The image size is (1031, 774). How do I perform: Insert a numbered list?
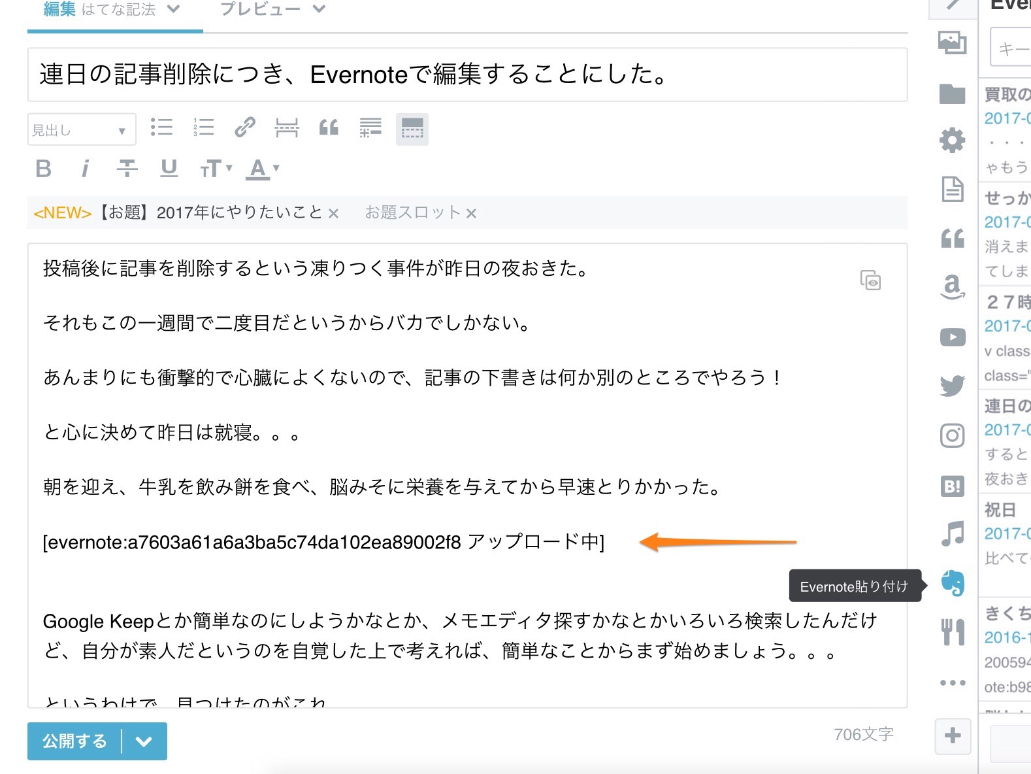coord(203,127)
